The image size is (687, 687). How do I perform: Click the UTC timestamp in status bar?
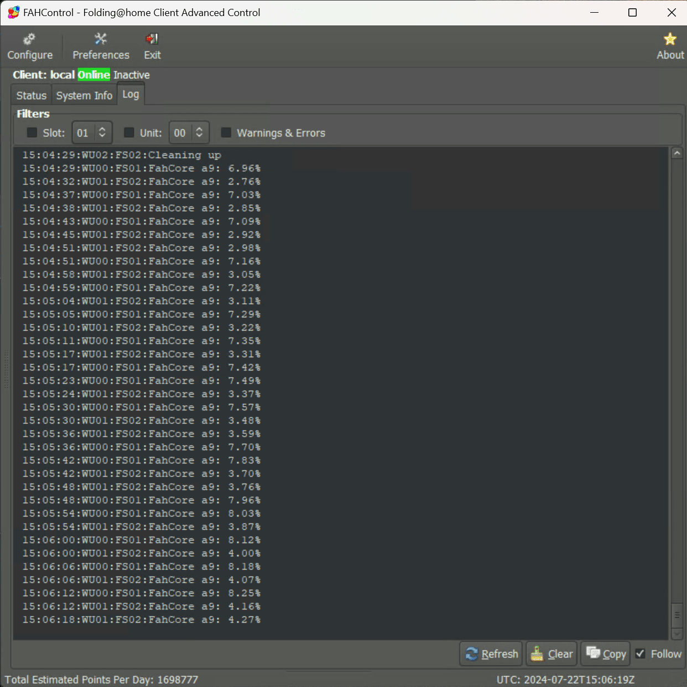(565, 679)
